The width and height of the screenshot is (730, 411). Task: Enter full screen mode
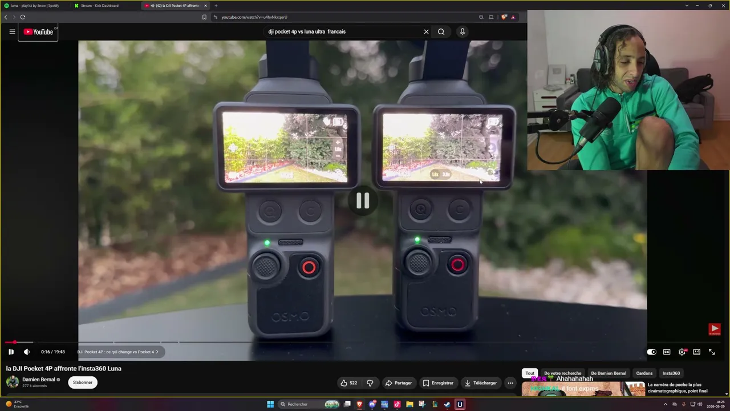pos(712,352)
